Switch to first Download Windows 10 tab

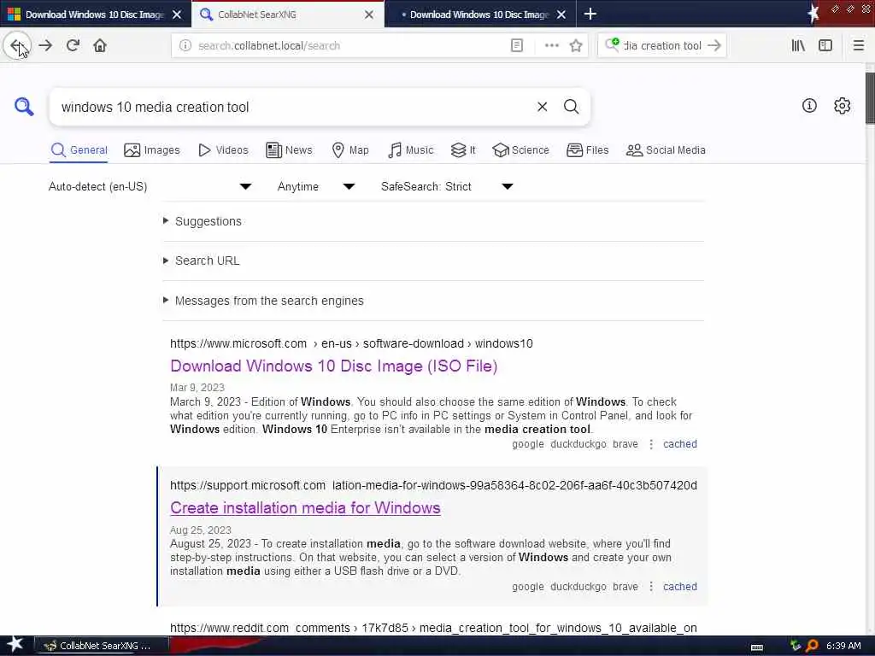tap(95, 15)
